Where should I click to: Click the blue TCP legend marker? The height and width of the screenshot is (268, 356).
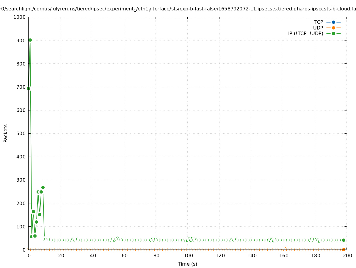(333, 22)
